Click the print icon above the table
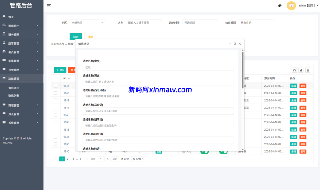 coord(307,70)
